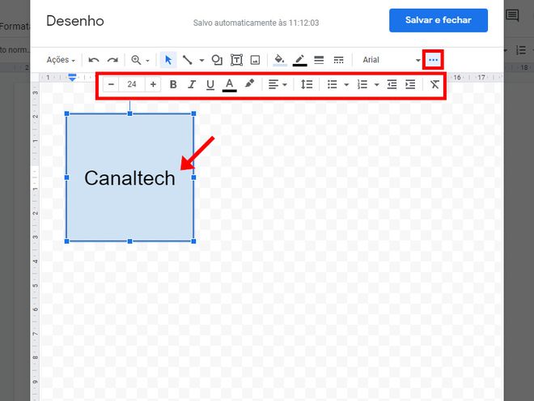Click the three-dot More button
Image resolution: width=534 pixels, height=401 pixels.
pyautogui.click(x=433, y=60)
